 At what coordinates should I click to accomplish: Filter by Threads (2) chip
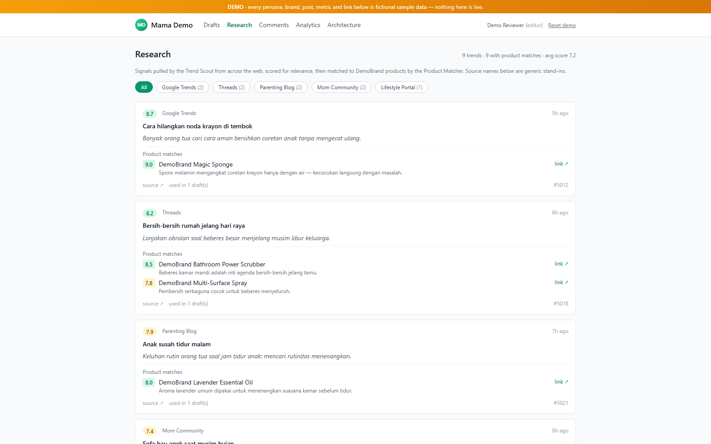232,87
